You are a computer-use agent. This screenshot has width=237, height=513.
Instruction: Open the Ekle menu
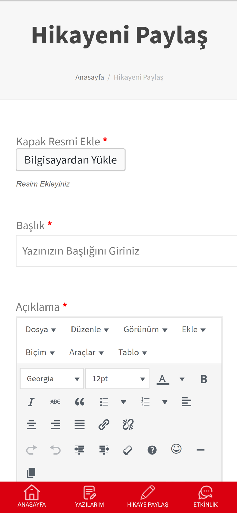[194, 329]
